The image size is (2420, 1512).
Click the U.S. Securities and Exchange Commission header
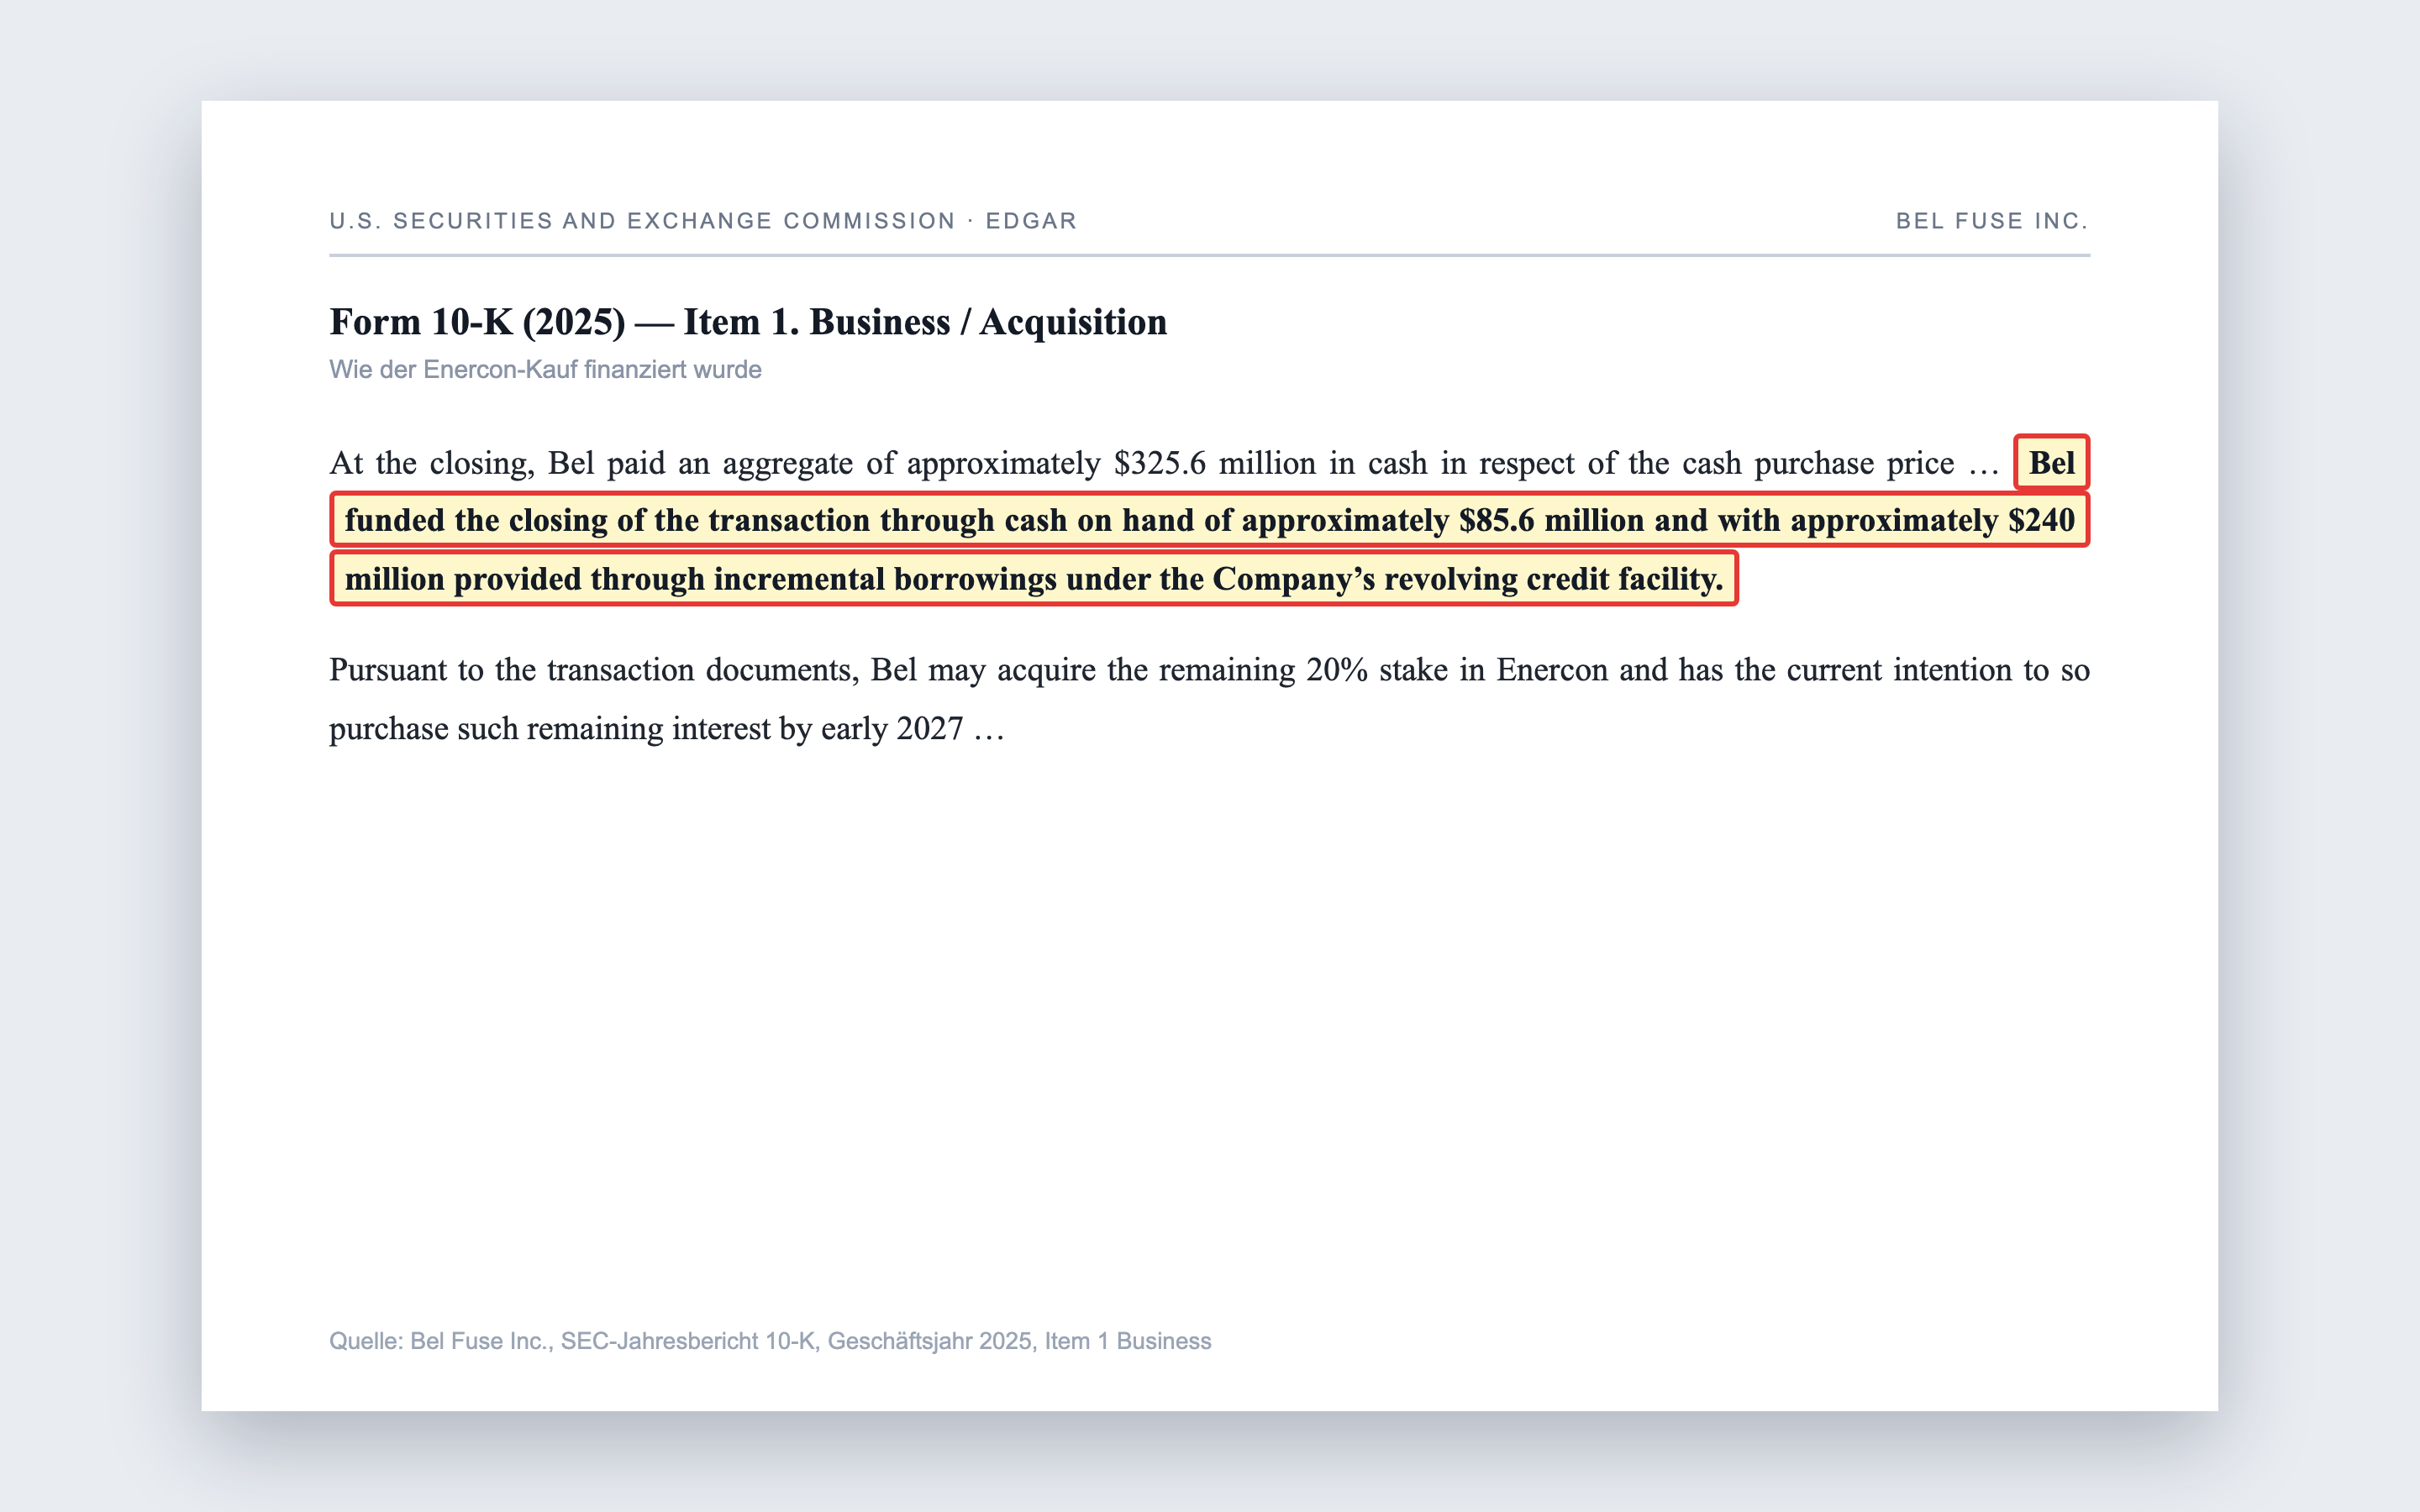pyautogui.click(x=642, y=221)
